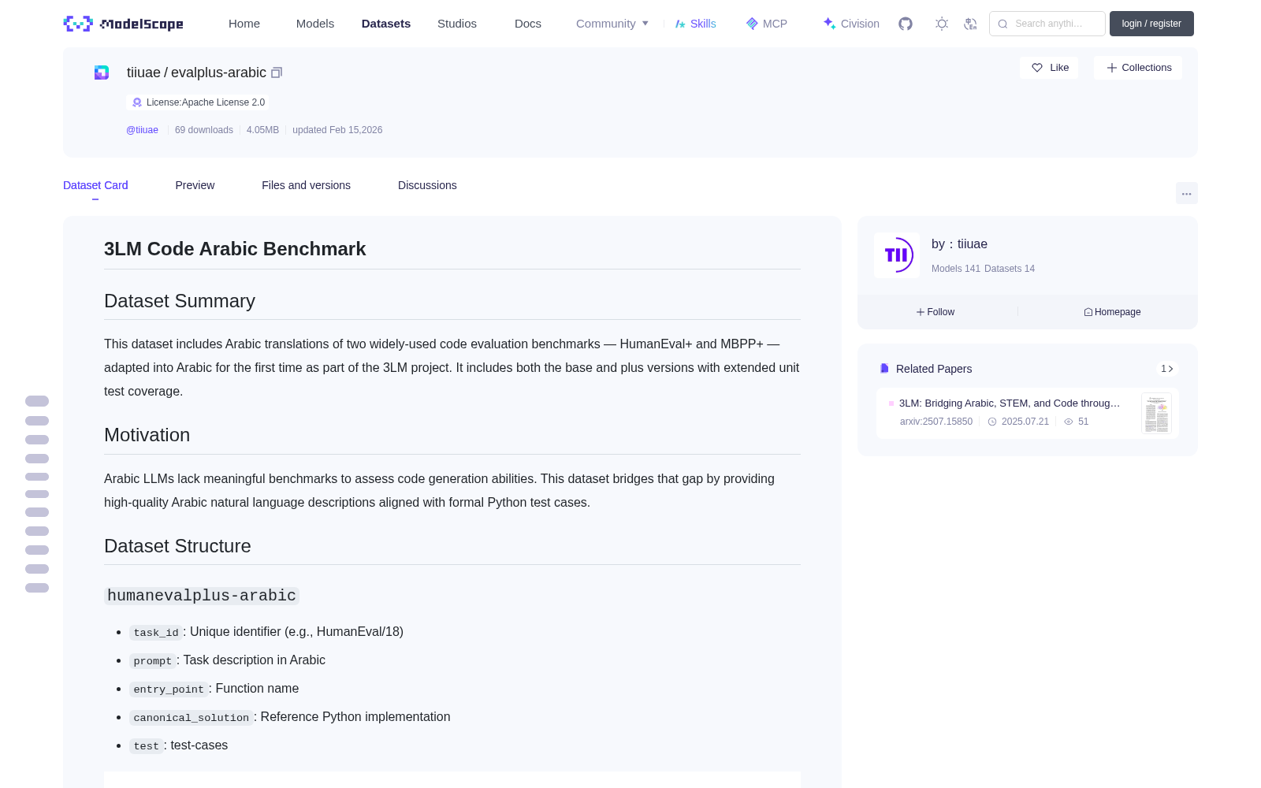This screenshot has height=788, width=1261.
Task: Open the MCP page
Action: 767,24
